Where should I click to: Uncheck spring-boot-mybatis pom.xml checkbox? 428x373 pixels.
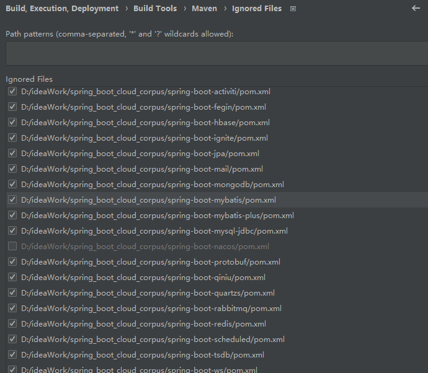(12, 200)
